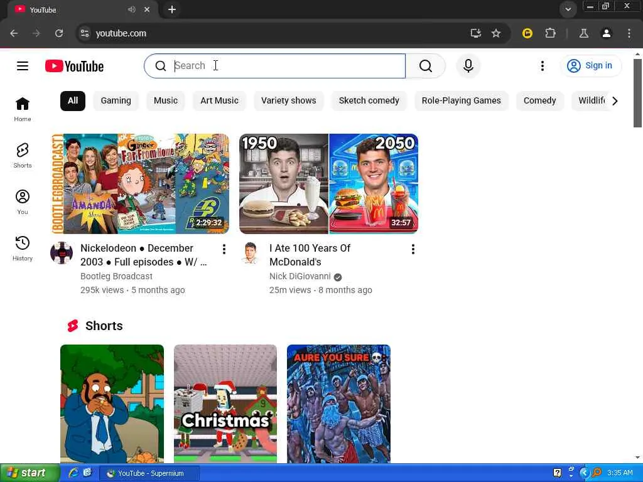Expand hidden tray icons with blue arrow
The height and width of the screenshot is (482, 643).
584,473
